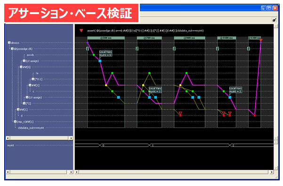Click the clock edge icon under 700 ns
The width and height of the screenshot is (283, 186).
tap(137, 49)
